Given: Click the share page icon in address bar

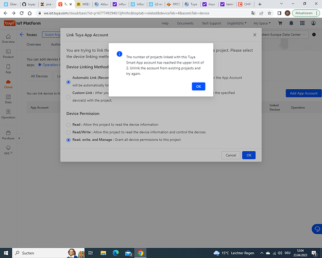Looking at the screenshot, I should click(x=261, y=13).
